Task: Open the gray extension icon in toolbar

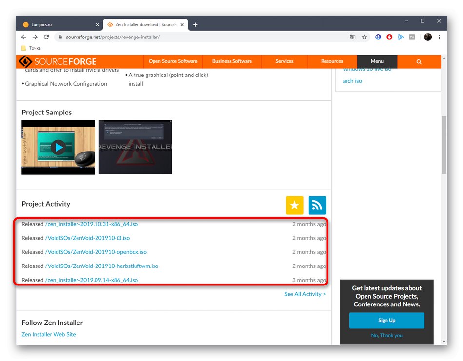Action: (x=412, y=37)
